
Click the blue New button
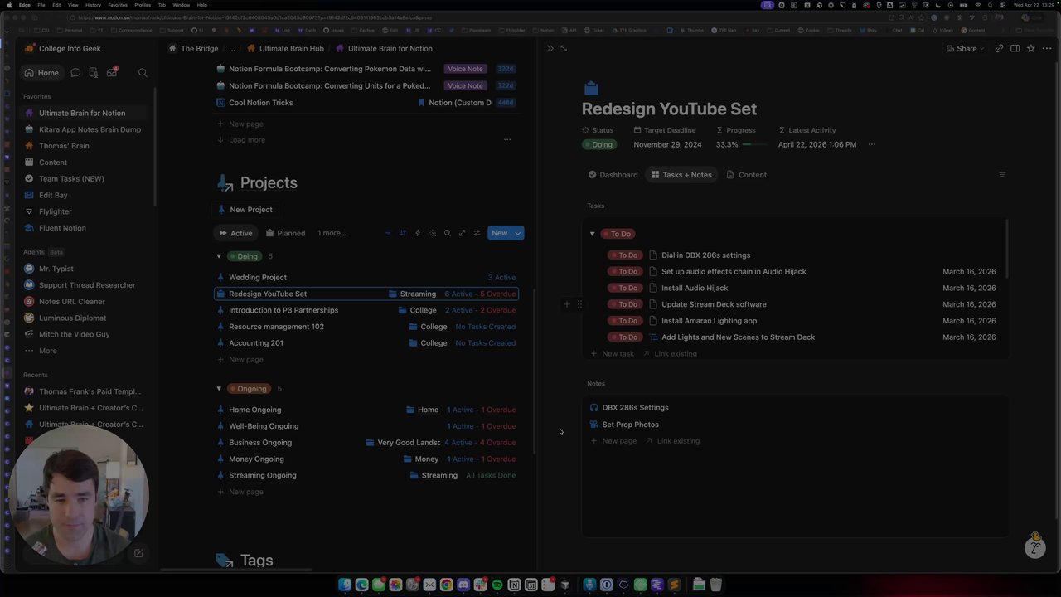[x=499, y=233]
